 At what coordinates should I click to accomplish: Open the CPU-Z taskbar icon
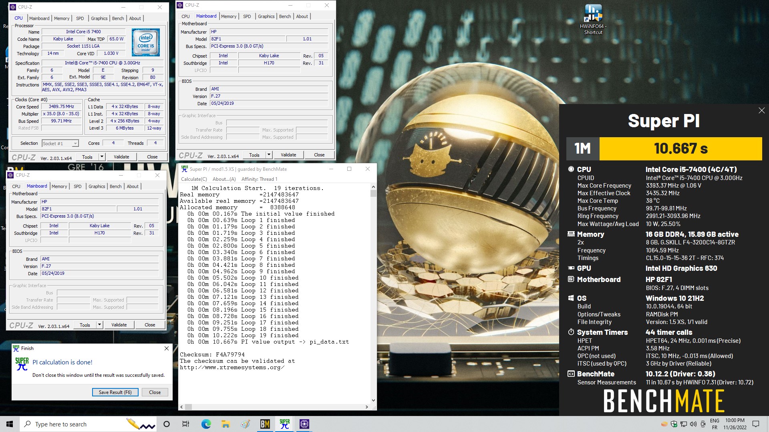coord(304,424)
